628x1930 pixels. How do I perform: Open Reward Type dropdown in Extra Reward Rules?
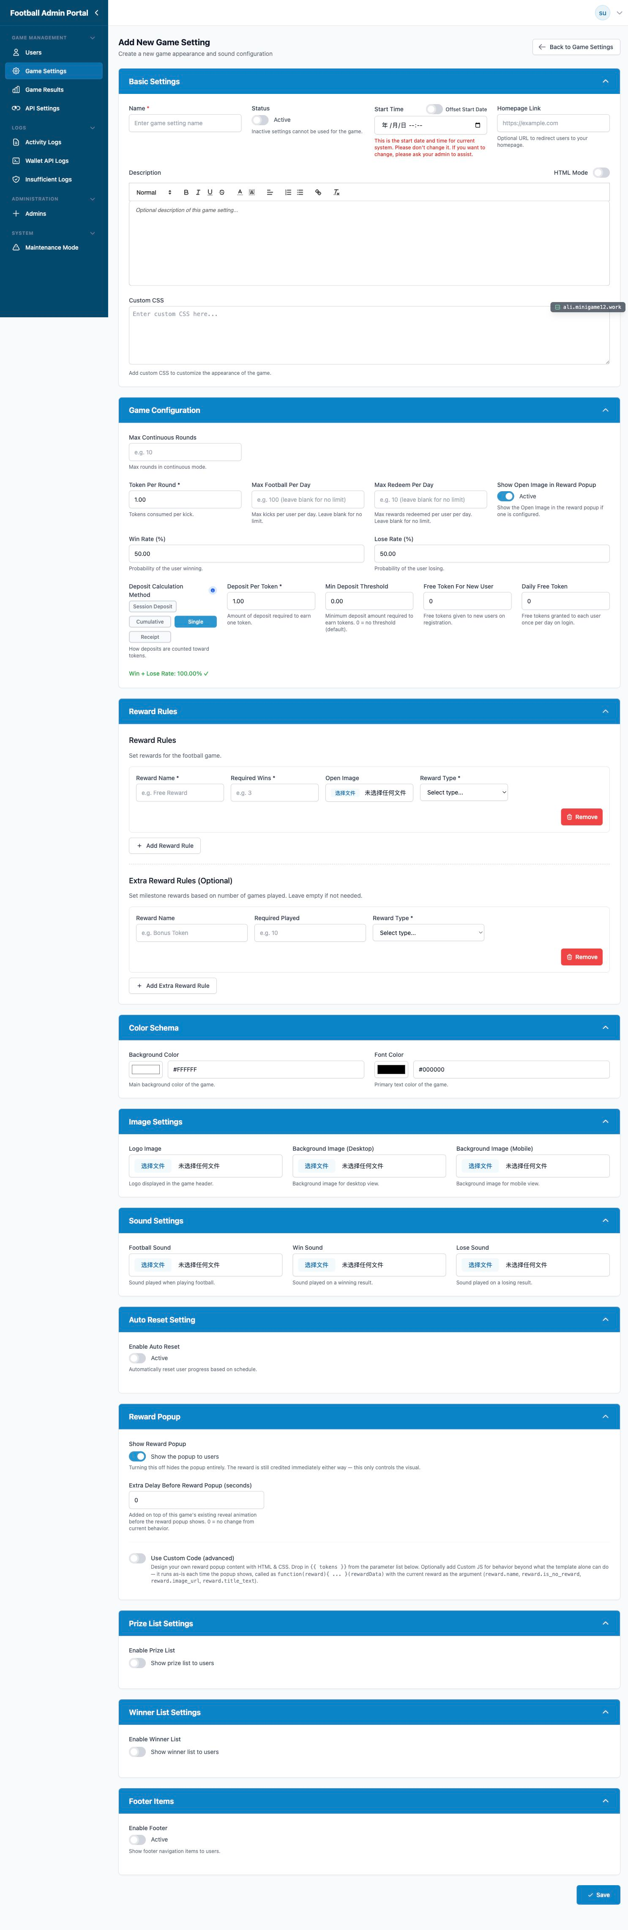(428, 933)
